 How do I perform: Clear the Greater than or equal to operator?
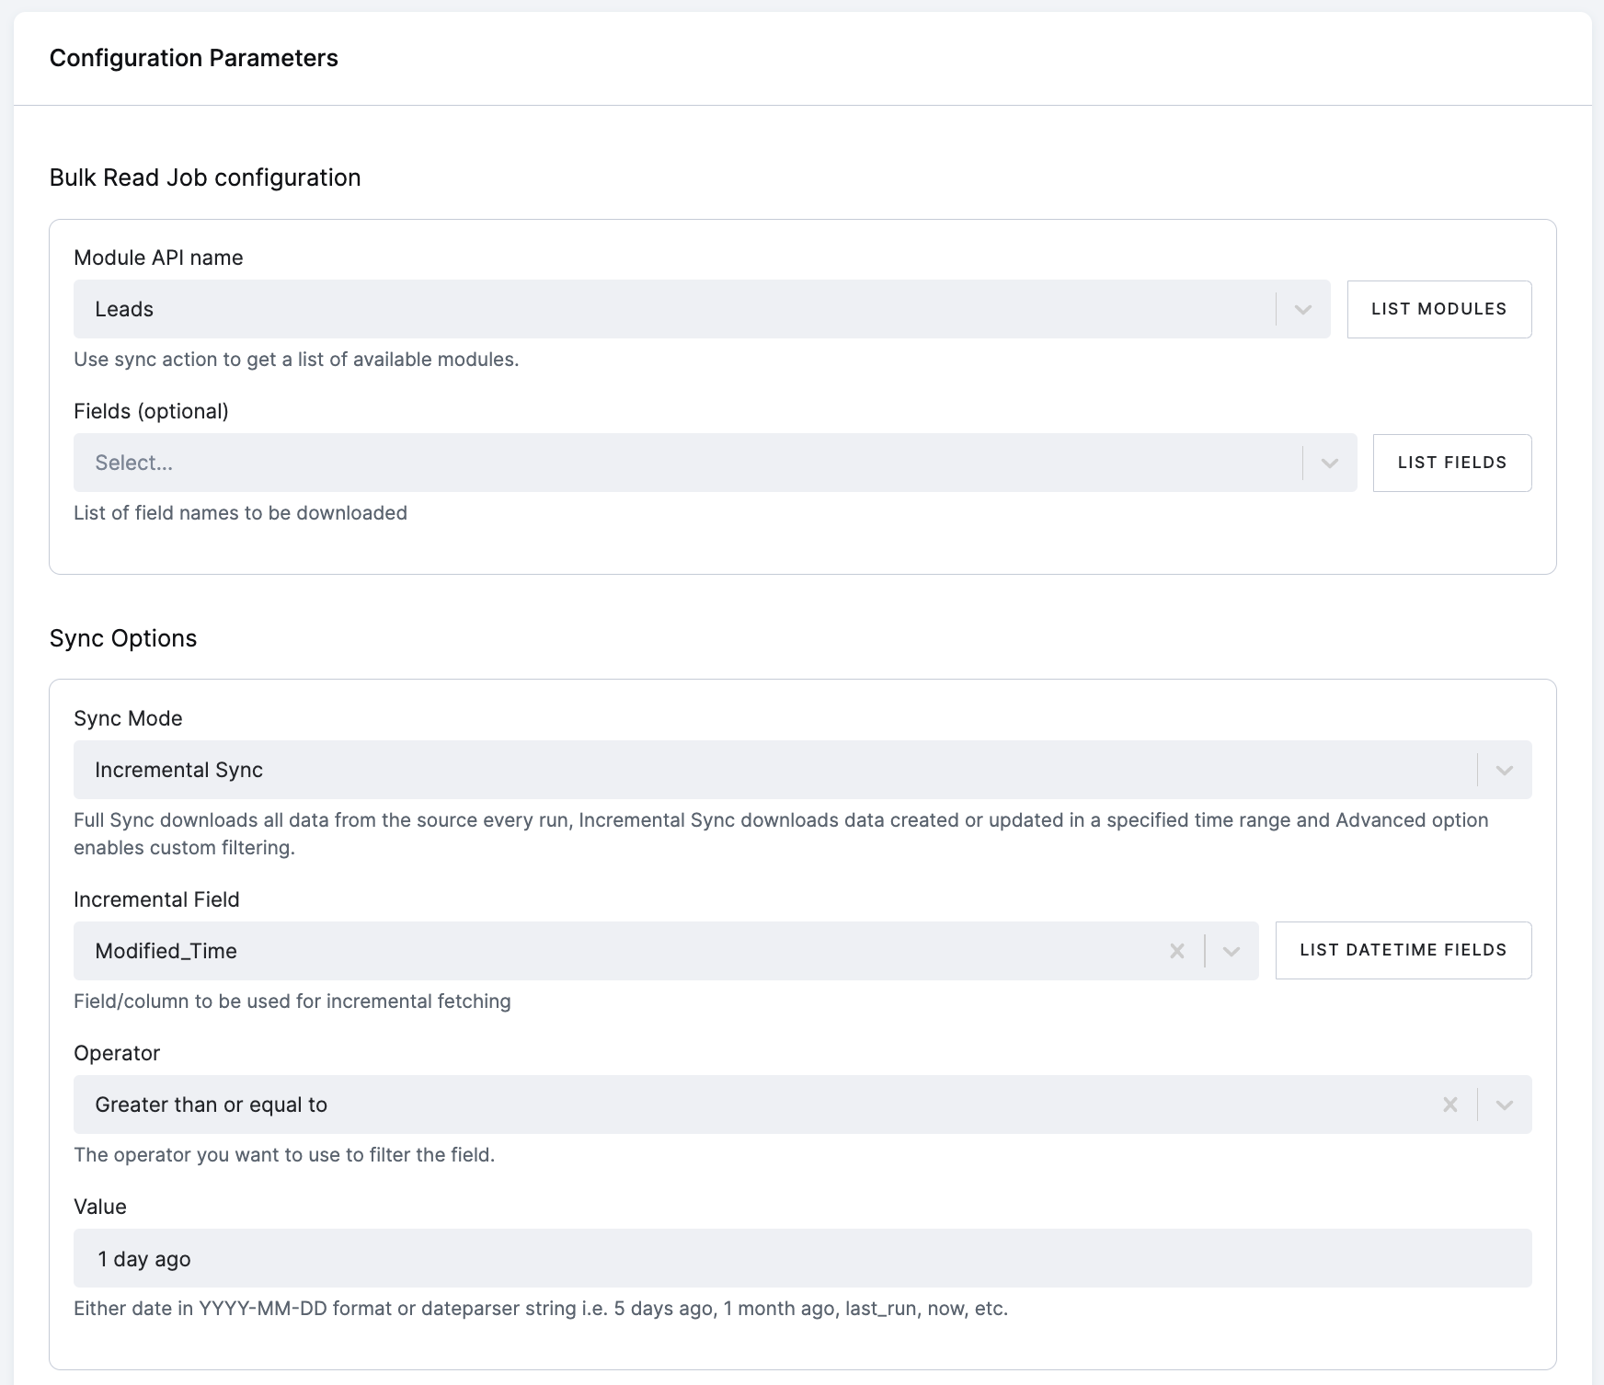[1450, 1105]
